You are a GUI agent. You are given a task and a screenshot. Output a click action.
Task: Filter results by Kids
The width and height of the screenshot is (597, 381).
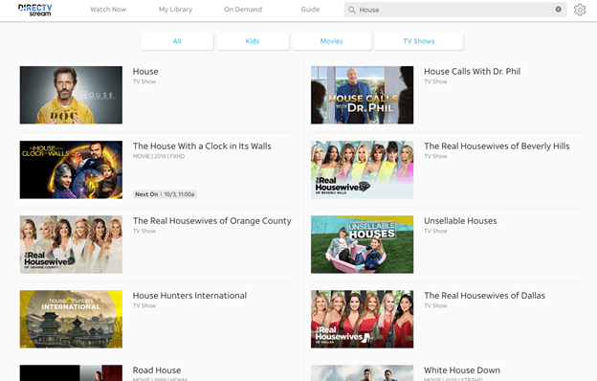[253, 41]
